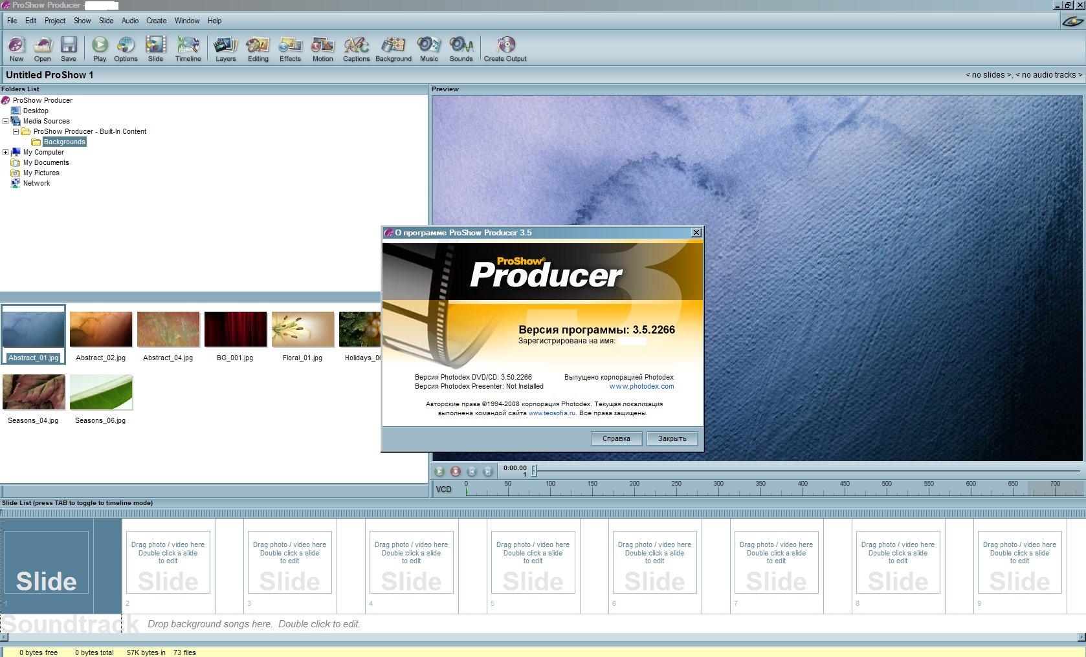Click the preview next slide button
The height and width of the screenshot is (657, 1086).
point(488,471)
